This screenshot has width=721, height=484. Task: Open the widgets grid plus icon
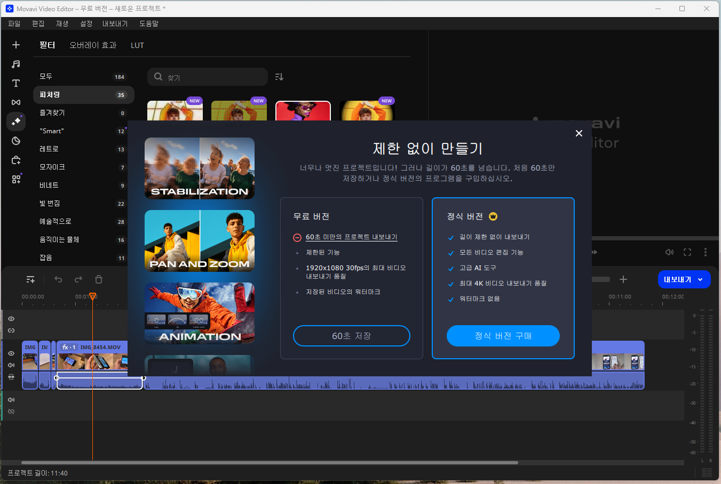pyautogui.click(x=16, y=179)
